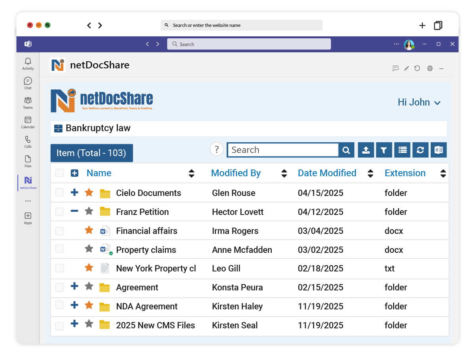The image size is (475, 356).
Task: Click the Date Modified column header
Action: point(327,173)
